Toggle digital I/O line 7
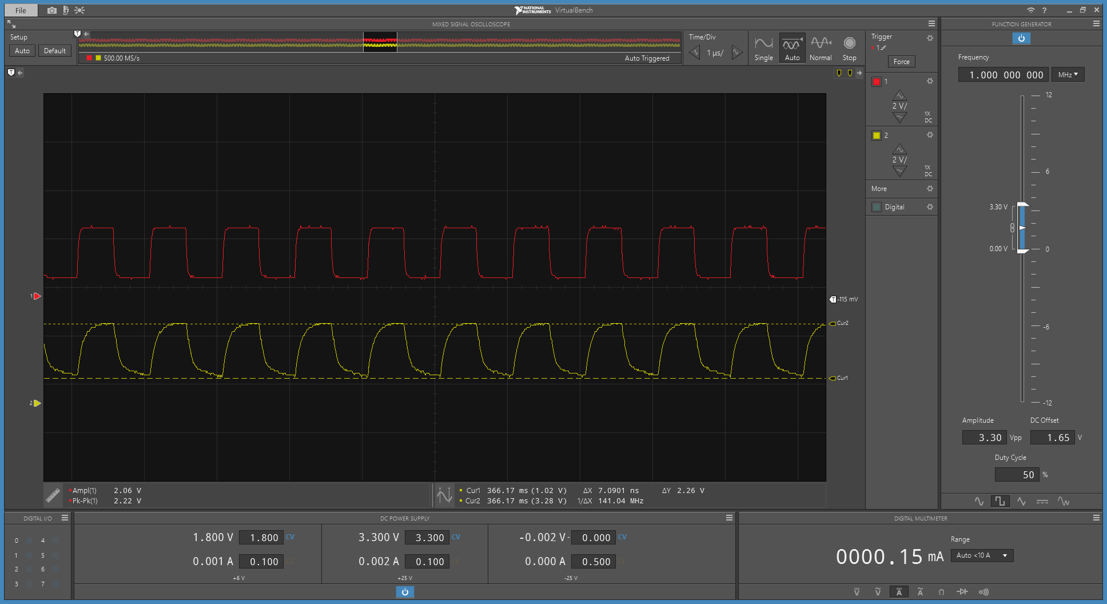1107x604 pixels. 55,584
